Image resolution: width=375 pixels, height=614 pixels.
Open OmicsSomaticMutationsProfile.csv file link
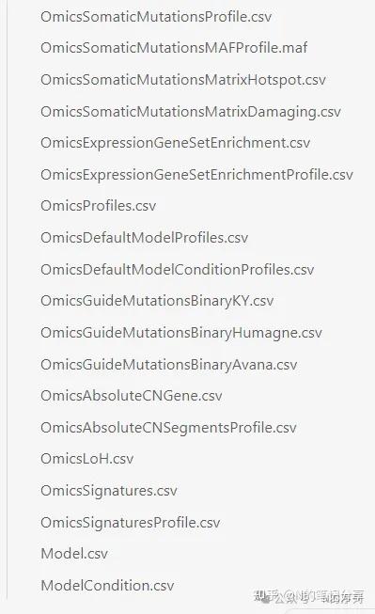click(x=156, y=16)
